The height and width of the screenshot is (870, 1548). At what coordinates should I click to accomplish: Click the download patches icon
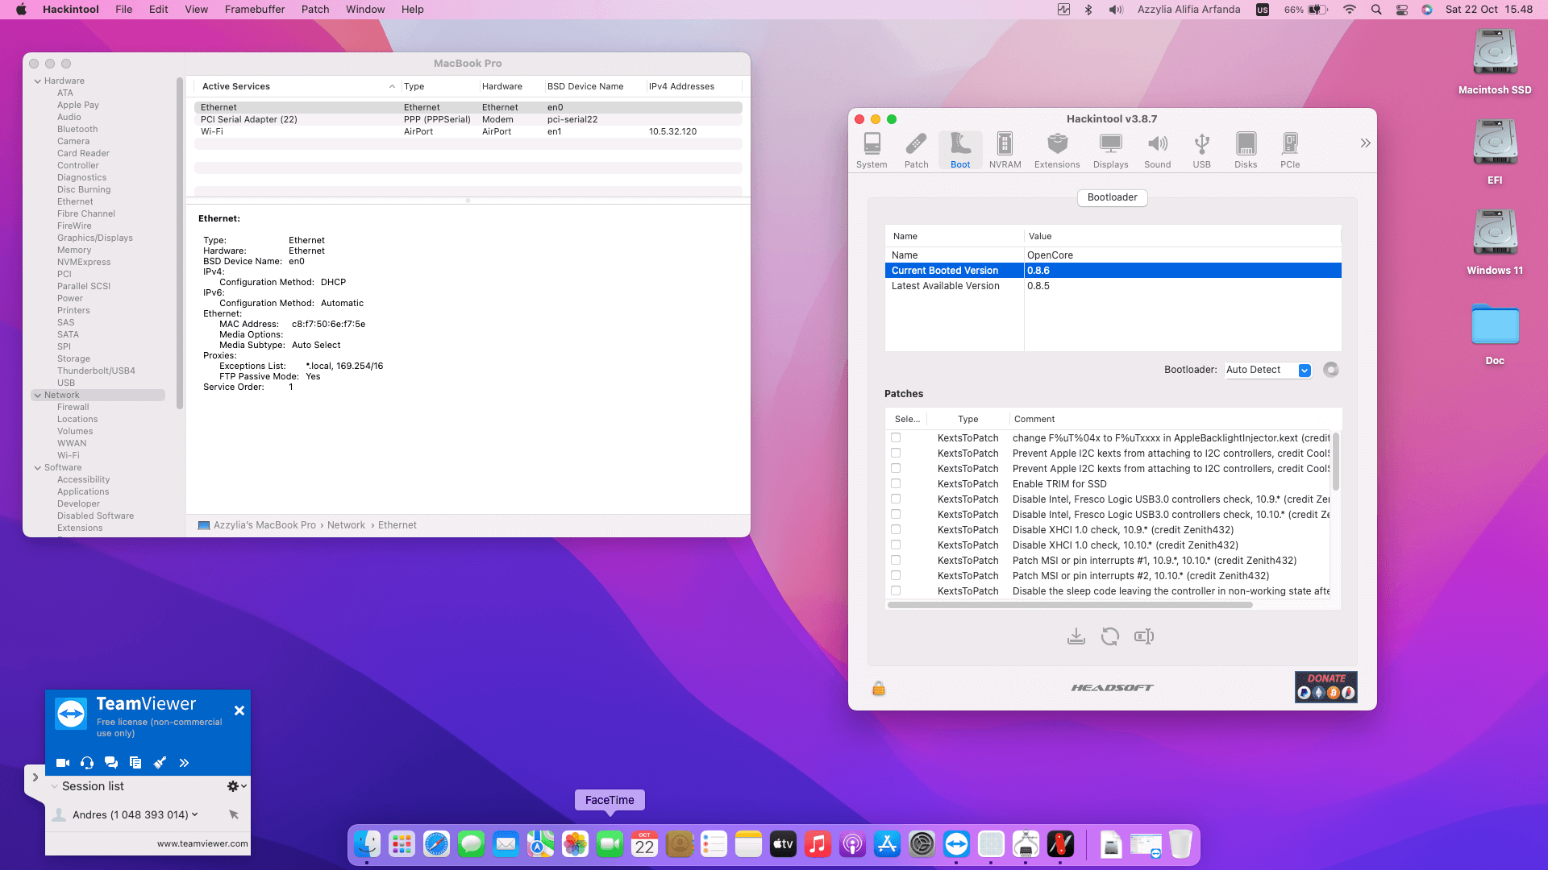click(x=1076, y=636)
